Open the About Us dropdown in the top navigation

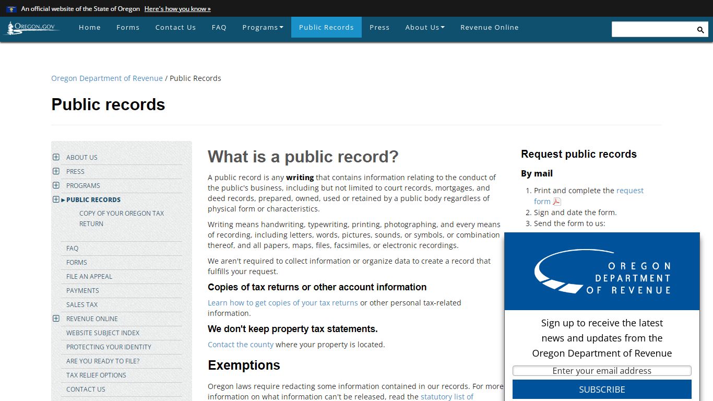pyautogui.click(x=425, y=27)
